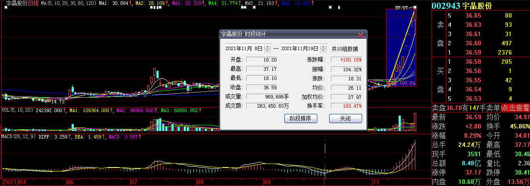
Task: Select the MACD(26,12,9) indicator label
Action: tap(18, 137)
